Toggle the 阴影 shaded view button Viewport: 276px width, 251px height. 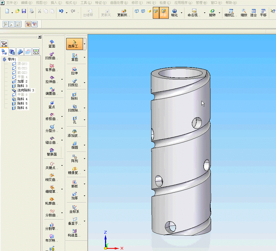[x=164, y=13]
